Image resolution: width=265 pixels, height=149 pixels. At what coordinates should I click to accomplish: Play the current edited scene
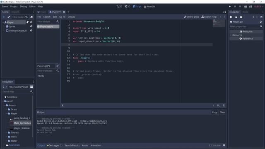[246, 7]
